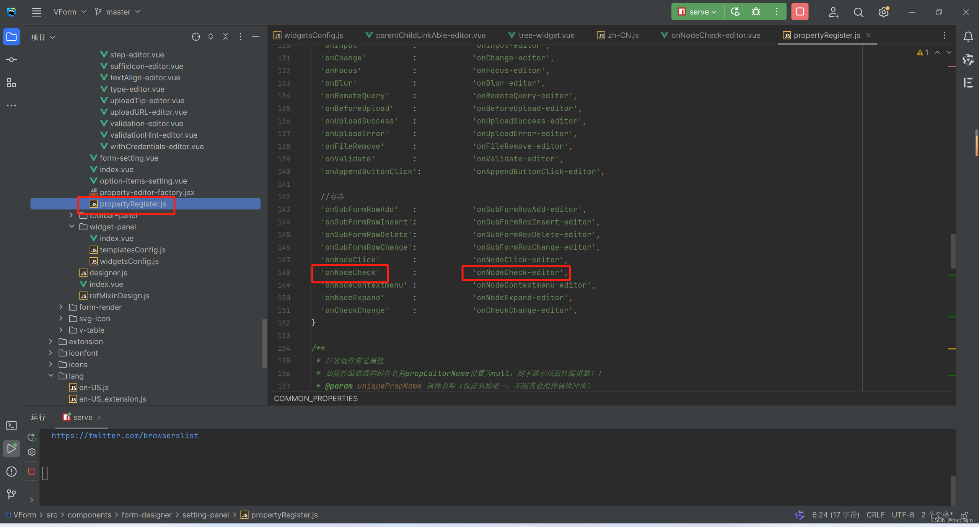This screenshot has height=527, width=979.
Task: Open the Structure tool window icon
Action: (11, 83)
